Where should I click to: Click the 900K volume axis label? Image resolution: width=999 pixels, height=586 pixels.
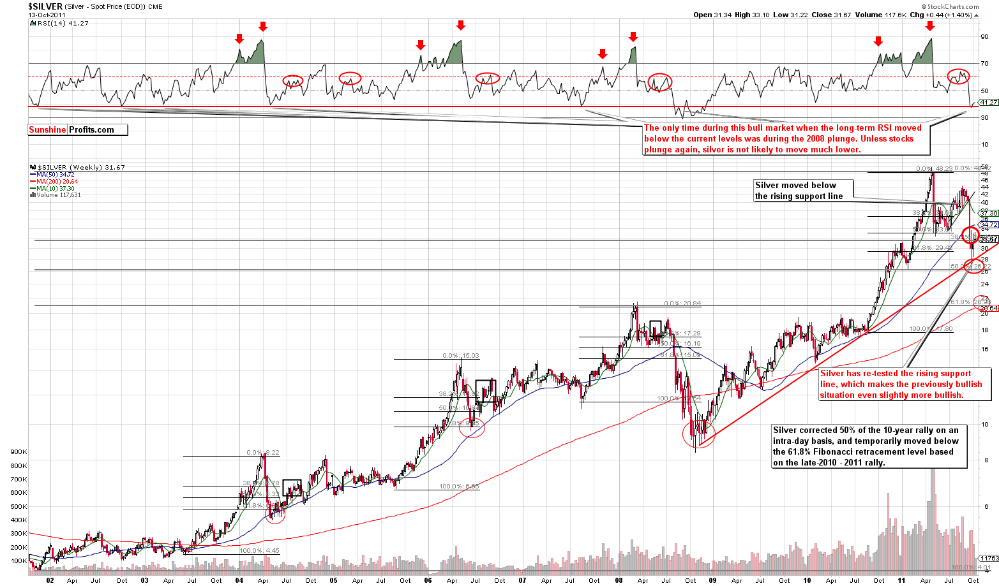[x=19, y=452]
